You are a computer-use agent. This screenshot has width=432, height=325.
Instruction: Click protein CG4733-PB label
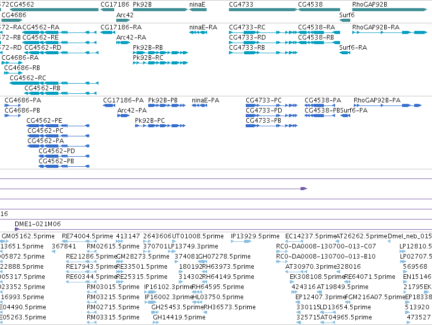(x=263, y=121)
